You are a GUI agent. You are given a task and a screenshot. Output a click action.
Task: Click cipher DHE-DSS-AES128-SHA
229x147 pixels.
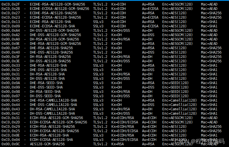(48, 70)
